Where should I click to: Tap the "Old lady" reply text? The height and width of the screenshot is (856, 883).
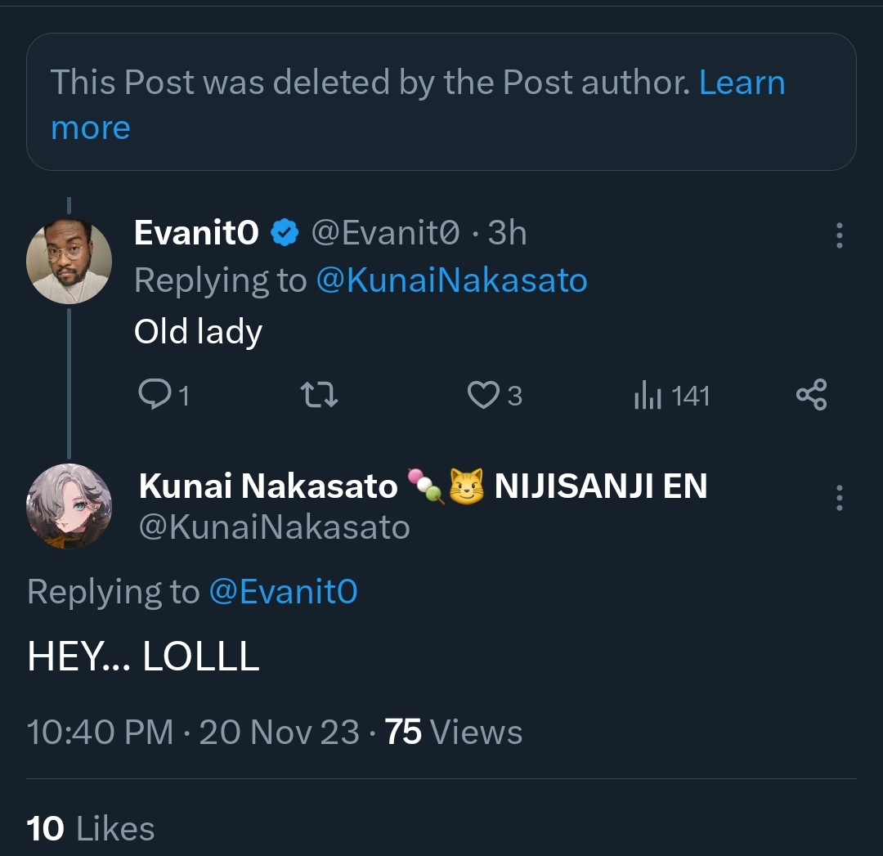click(x=198, y=332)
